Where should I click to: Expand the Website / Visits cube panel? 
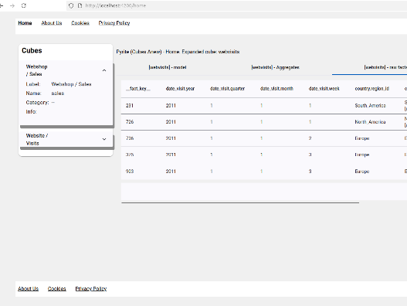(x=104, y=139)
